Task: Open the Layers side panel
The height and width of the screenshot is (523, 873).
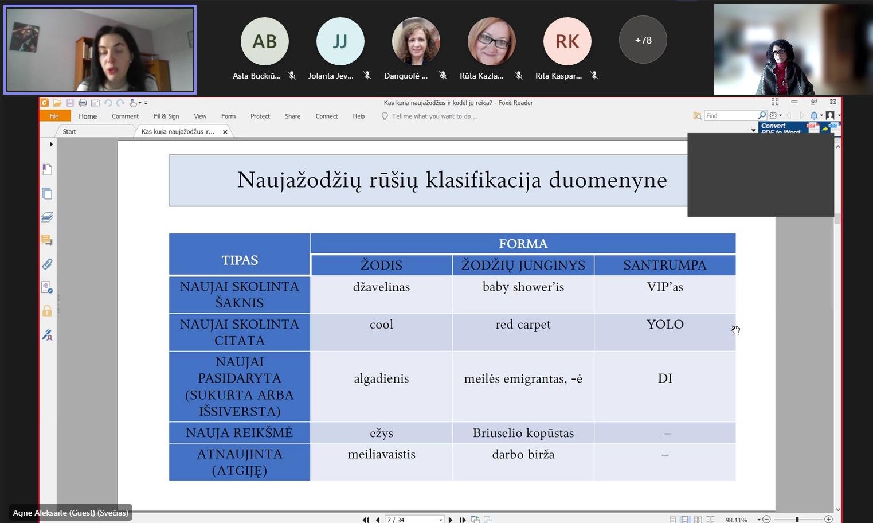Action: pyautogui.click(x=48, y=217)
